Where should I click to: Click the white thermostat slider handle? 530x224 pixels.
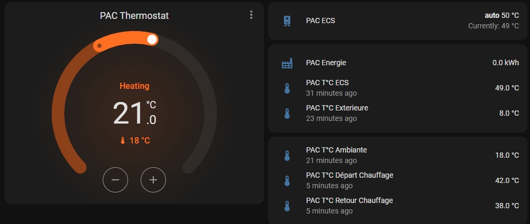click(152, 39)
